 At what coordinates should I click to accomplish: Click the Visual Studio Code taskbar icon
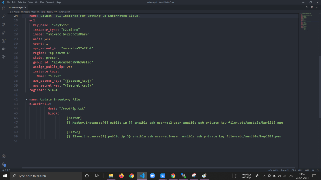click(142, 176)
